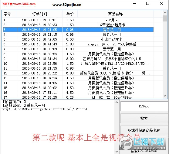Sort by the 商品名称 column header
Image resolution: width=169 pixels, height=154 pixels.
tap(115, 14)
